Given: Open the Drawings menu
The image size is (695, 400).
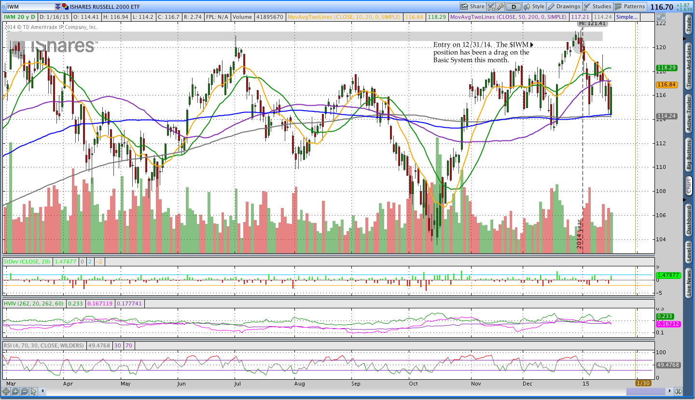Looking at the screenshot, I should pos(564,7).
